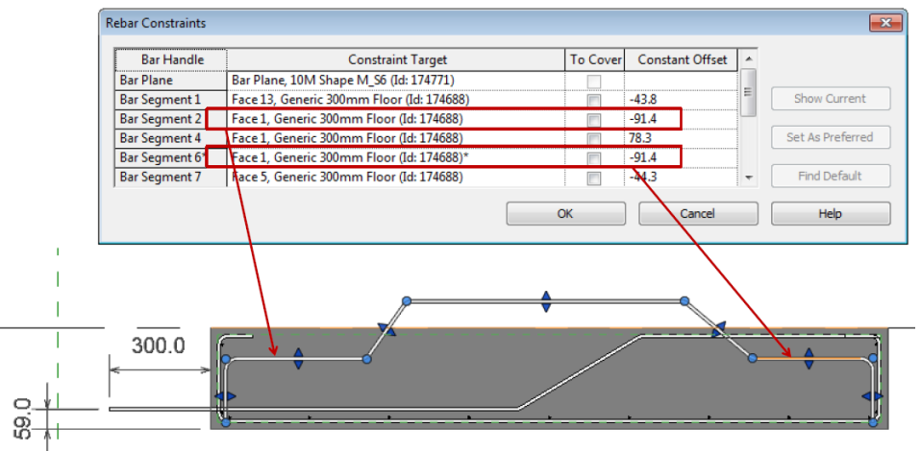921x451 pixels.
Task: Click arrow handle on right diagonal bar segment
Action: (719, 329)
